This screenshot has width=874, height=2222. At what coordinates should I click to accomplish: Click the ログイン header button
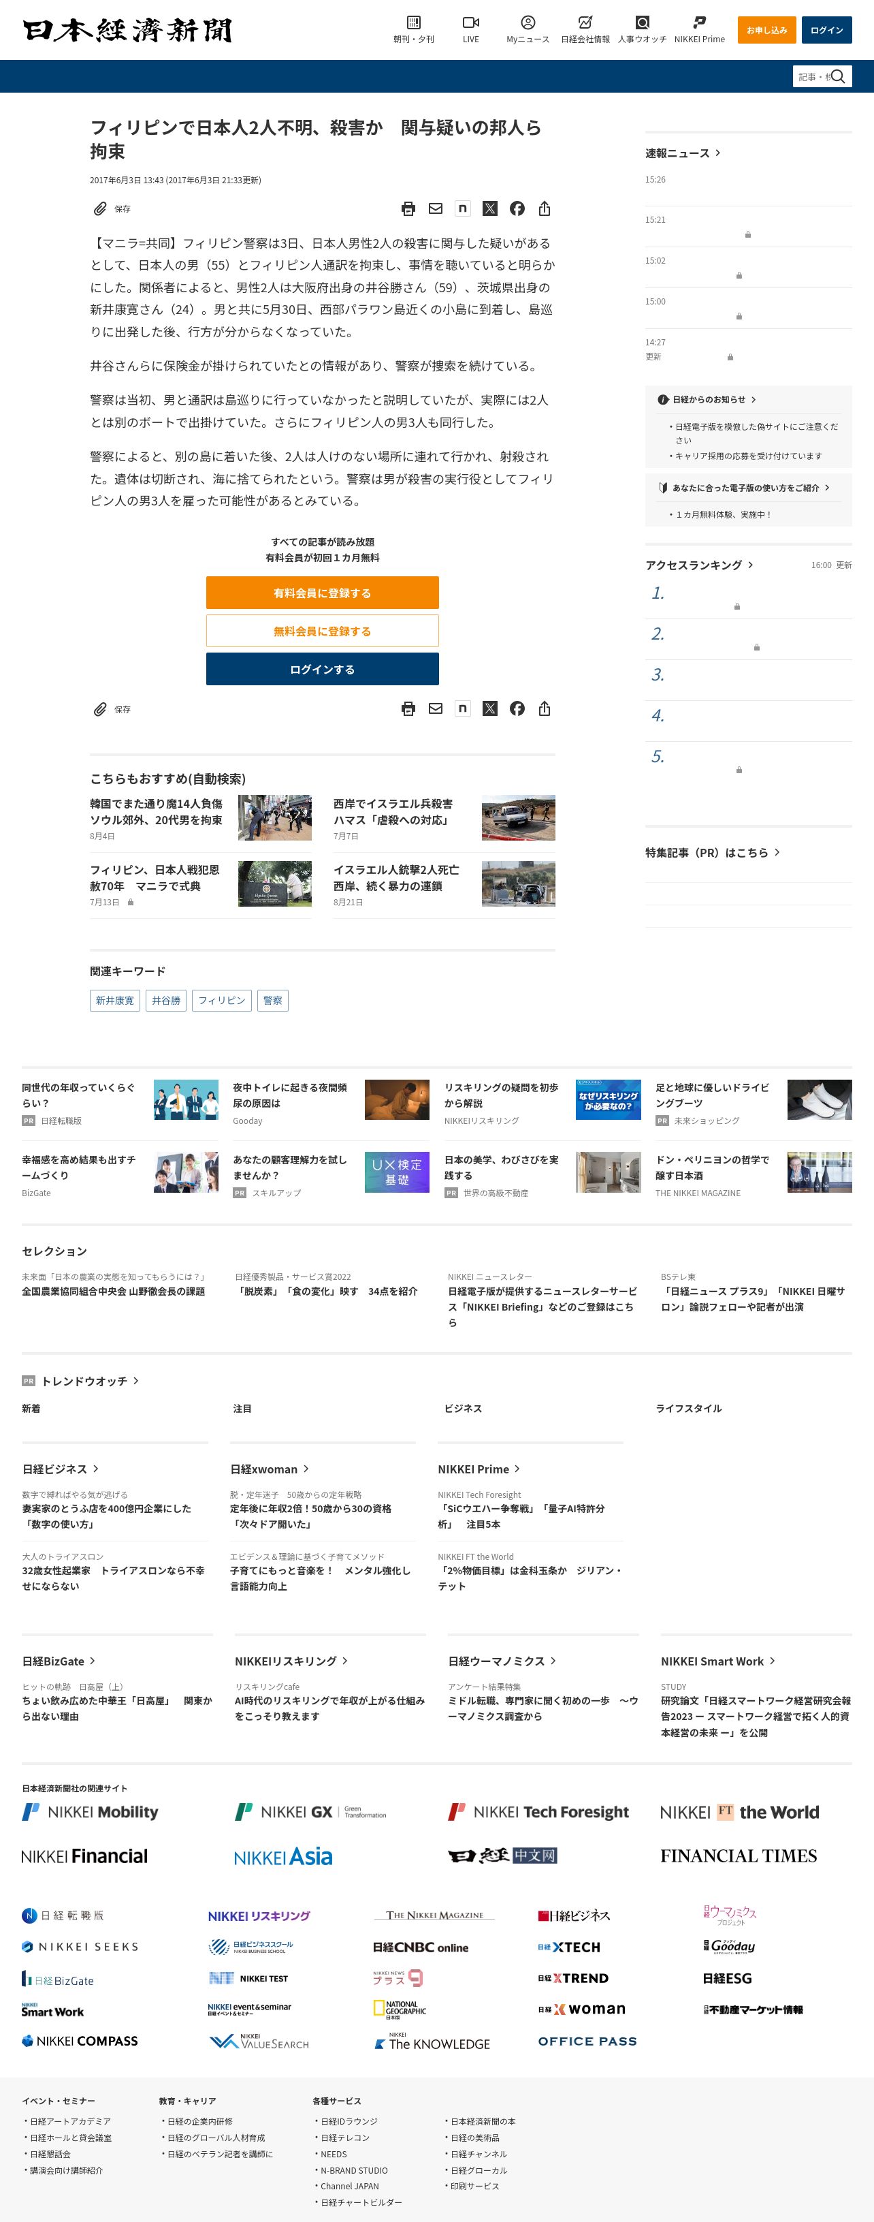pyautogui.click(x=826, y=30)
